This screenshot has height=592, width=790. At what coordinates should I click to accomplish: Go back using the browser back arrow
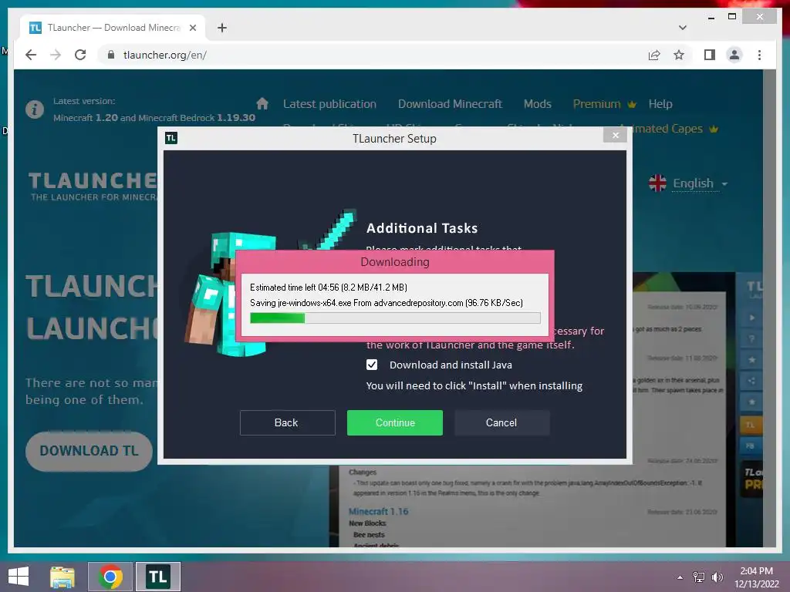click(31, 55)
